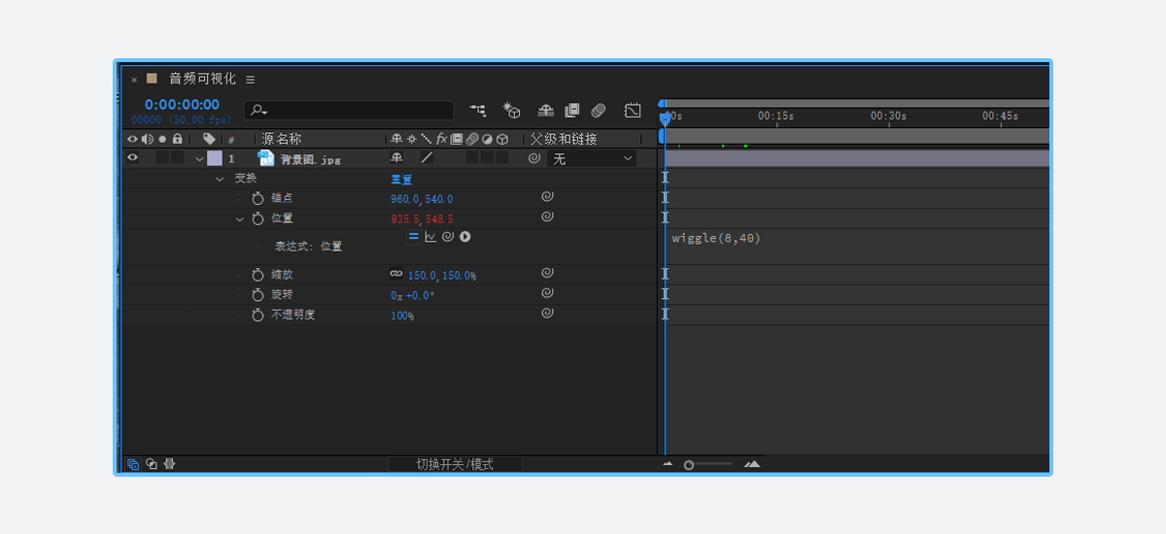Click the layer parent pick whip icon

534,158
